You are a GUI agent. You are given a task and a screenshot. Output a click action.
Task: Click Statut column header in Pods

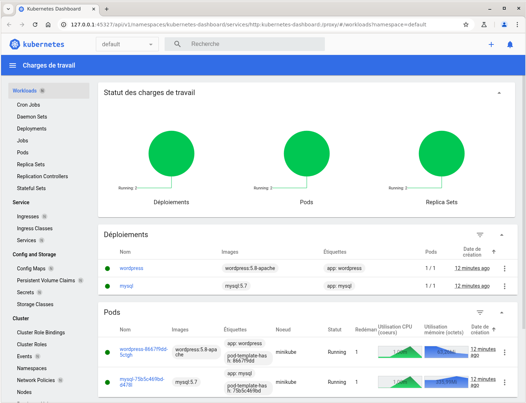[335, 330]
